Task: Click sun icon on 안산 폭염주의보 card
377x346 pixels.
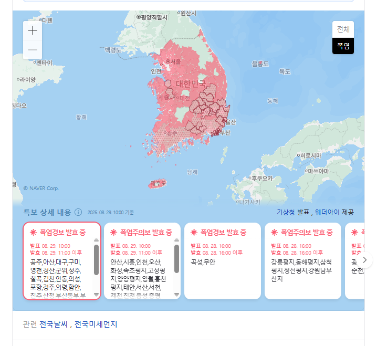Action: point(113,233)
